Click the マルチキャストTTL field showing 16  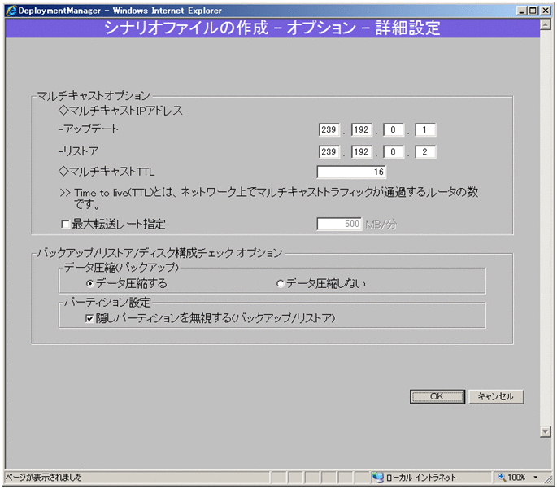tap(351, 172)
